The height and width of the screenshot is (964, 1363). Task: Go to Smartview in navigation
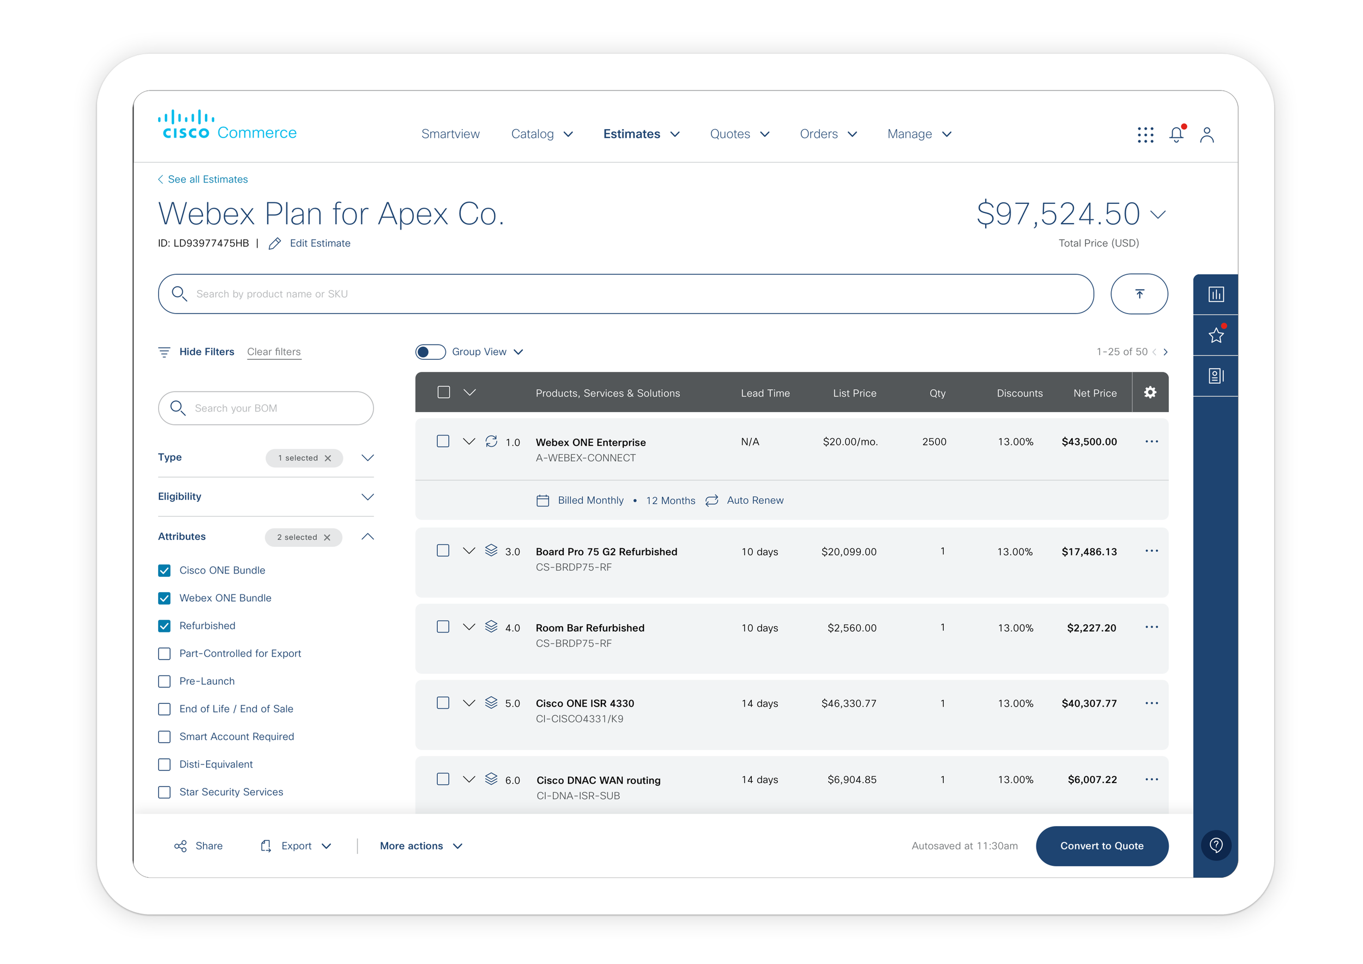pos(450,134)
